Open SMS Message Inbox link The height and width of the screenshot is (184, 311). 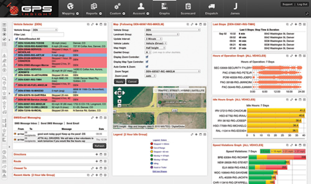click(x=26, y=123)
